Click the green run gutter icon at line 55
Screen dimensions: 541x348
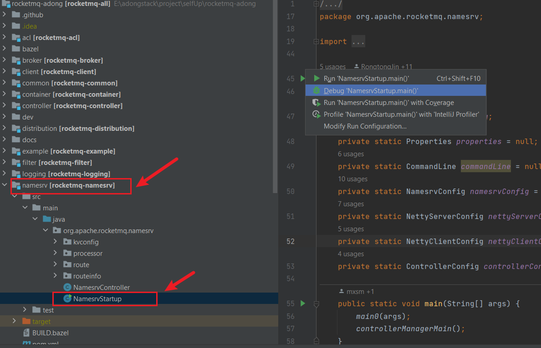[x=303, y=303]
